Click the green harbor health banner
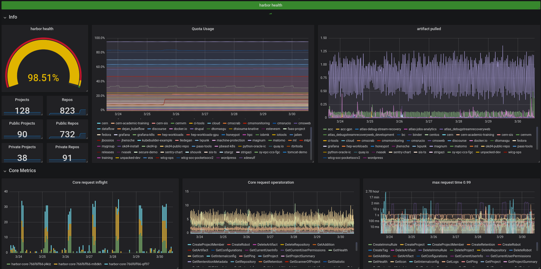 pyautogui.click(x=270, y=5)
